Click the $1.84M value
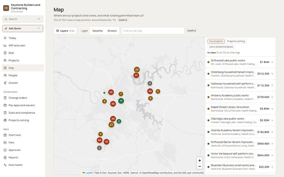The height and width of the screenshot is (177, 284). [x=264, y=62]
